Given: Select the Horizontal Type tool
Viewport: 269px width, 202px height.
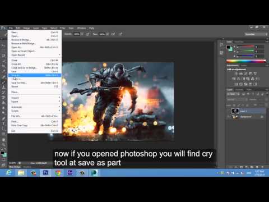Looking at the screenshot, I should [3, 123].
